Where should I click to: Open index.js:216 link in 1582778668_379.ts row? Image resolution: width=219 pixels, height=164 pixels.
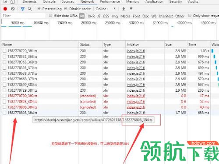coord(136,79)
